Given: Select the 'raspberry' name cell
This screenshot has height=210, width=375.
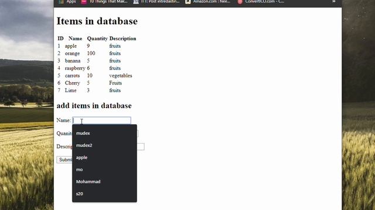Looking at the screenshot, I should [x=75, y=68].
